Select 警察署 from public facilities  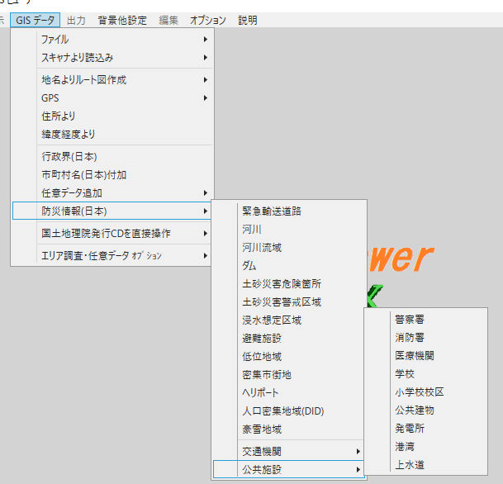(410, 319)
